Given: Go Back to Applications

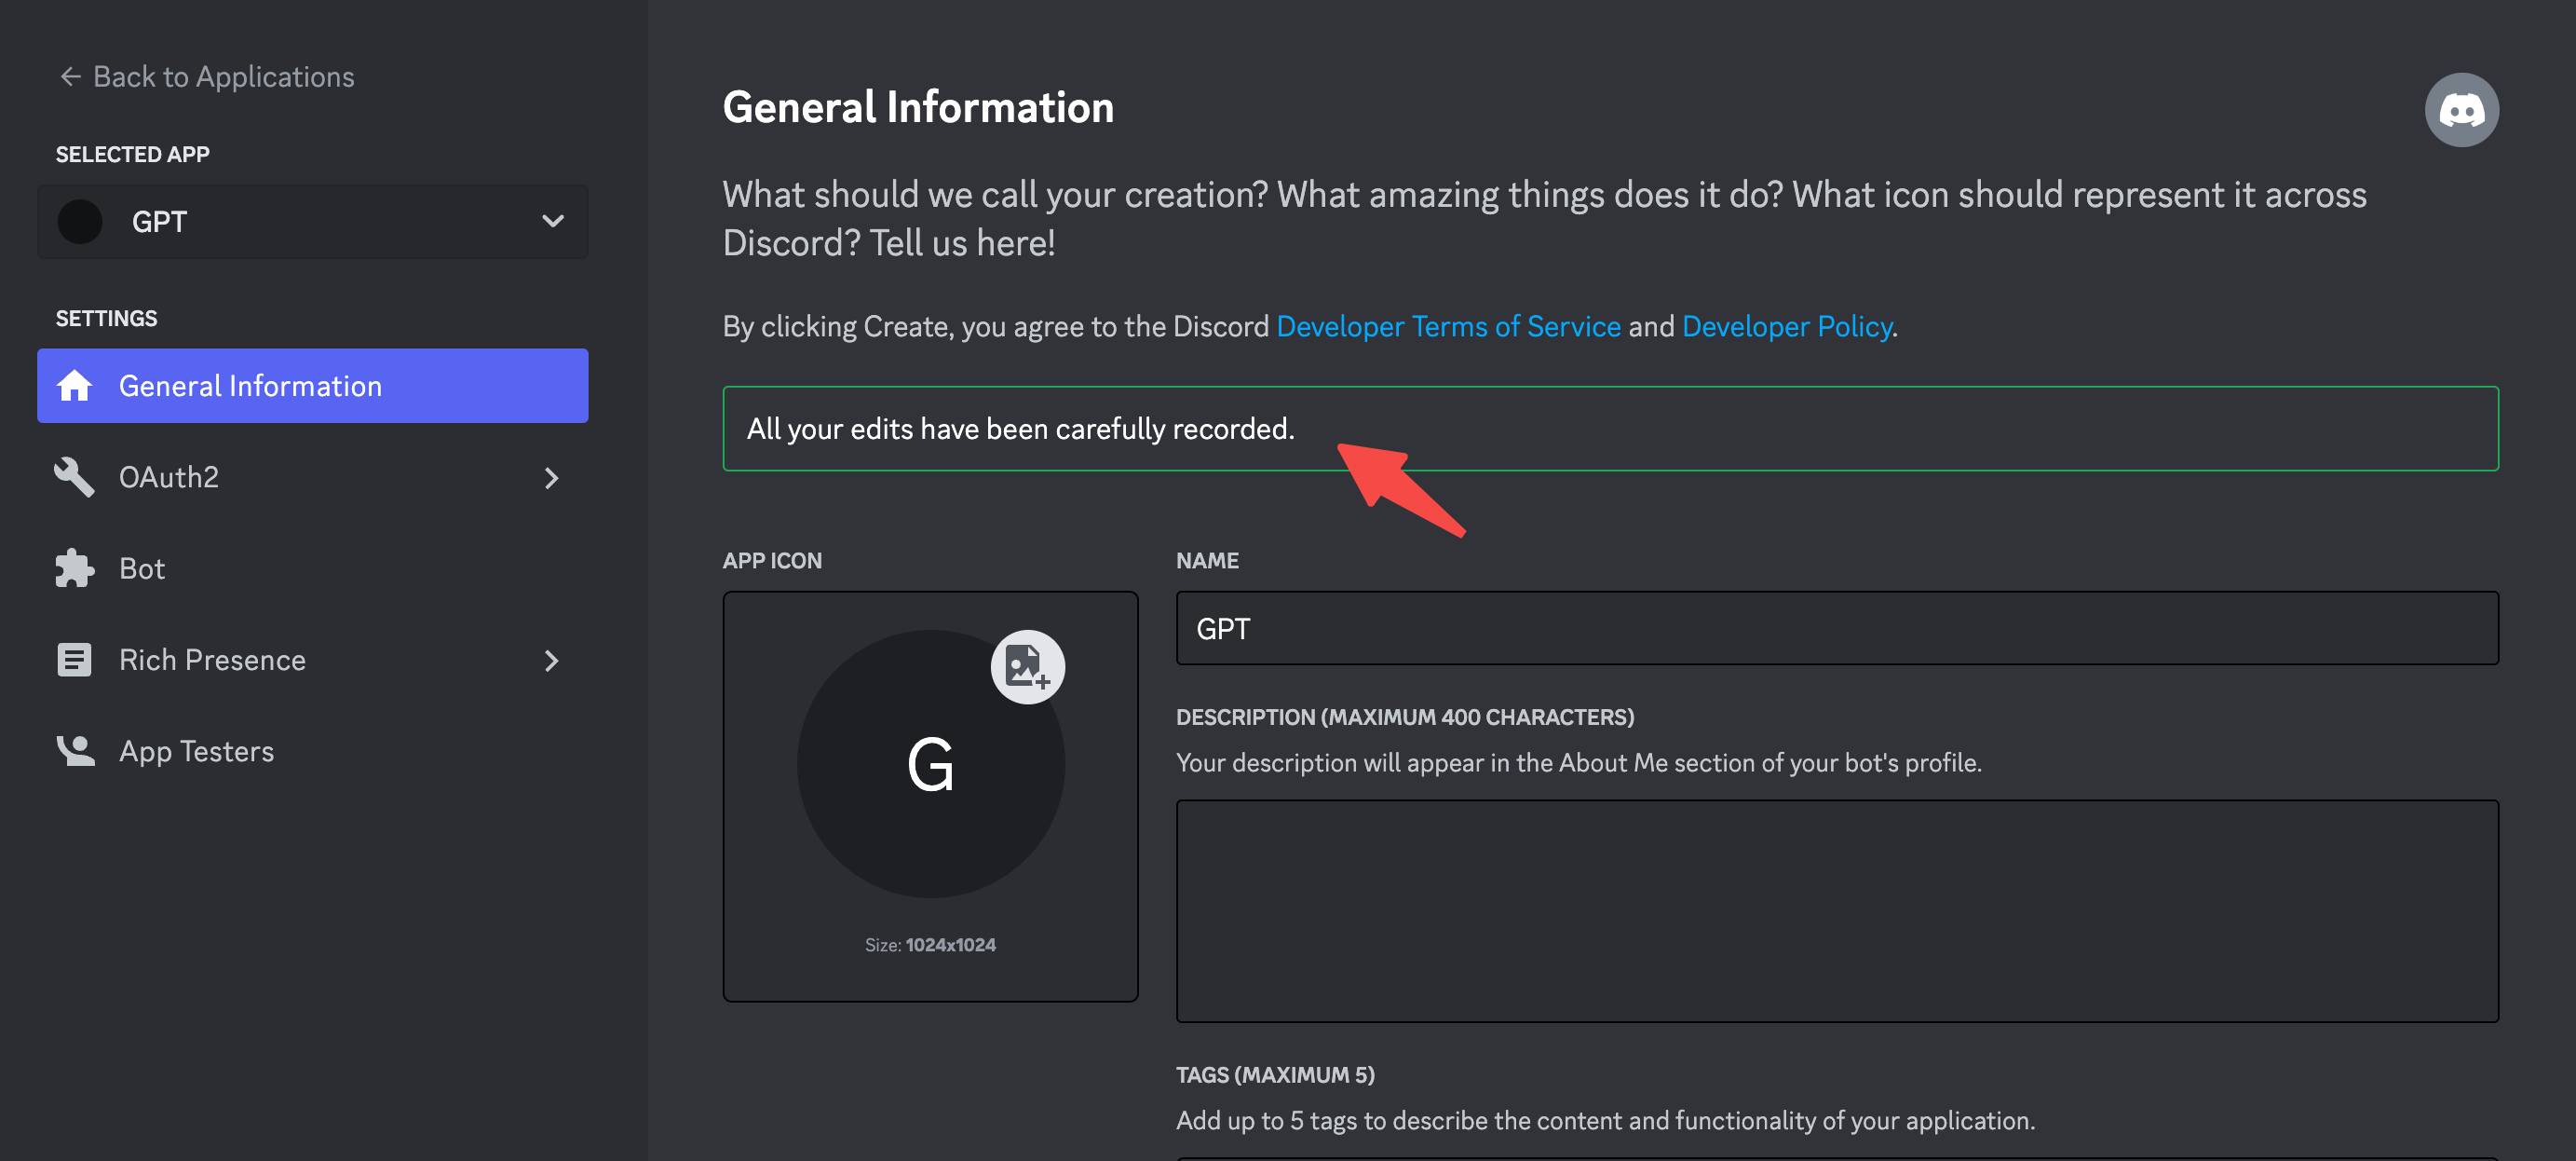Looking at the screenshot, I should (x=207, y=76).
